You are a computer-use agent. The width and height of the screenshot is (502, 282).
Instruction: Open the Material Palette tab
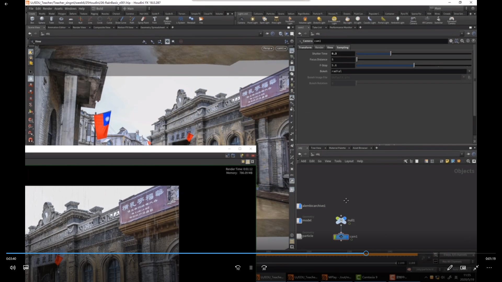click(x=337, y=148)
